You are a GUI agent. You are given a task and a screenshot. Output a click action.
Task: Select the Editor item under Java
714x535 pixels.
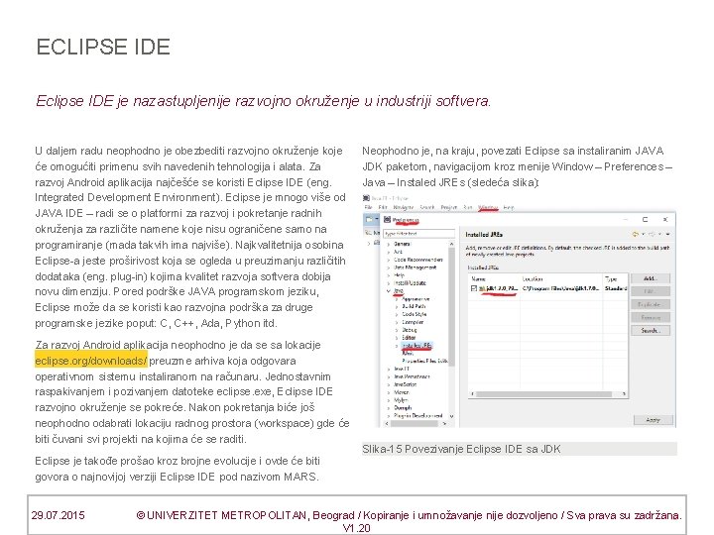(x=409, y=338)
